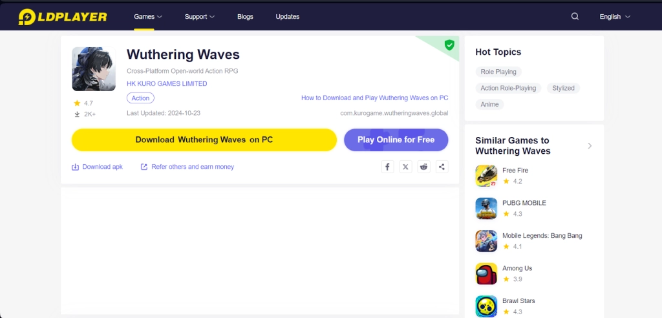Click Free Fire 4.2 rating

click(x=513, y=181)
